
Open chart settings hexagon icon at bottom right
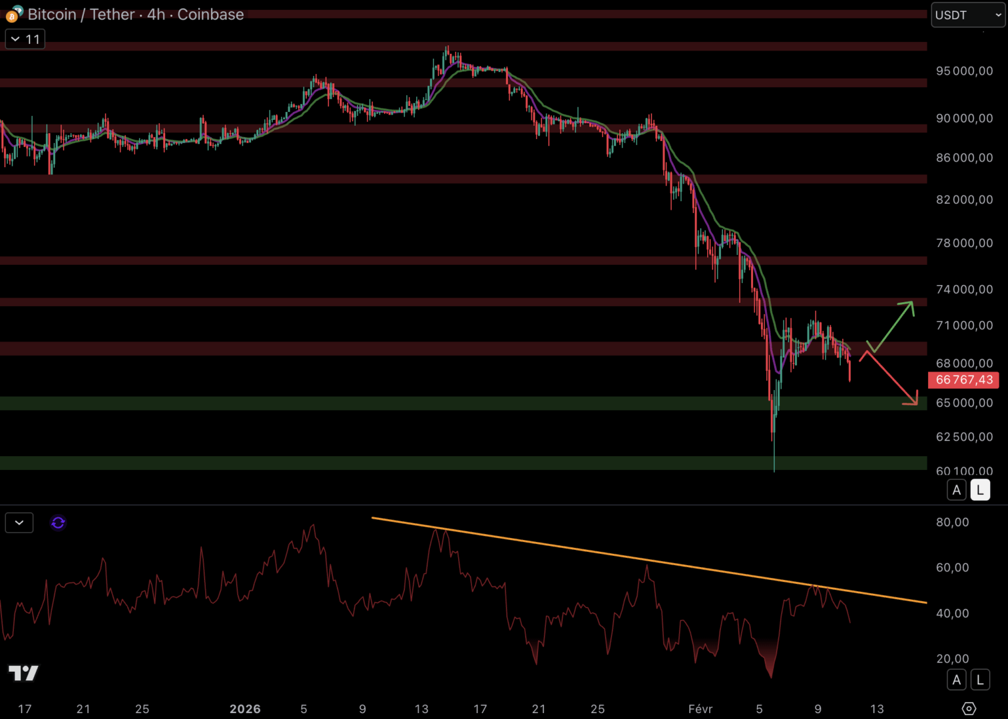click(969, 708)
